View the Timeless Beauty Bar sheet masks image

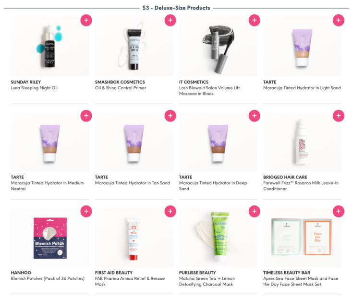coord(302,238)
